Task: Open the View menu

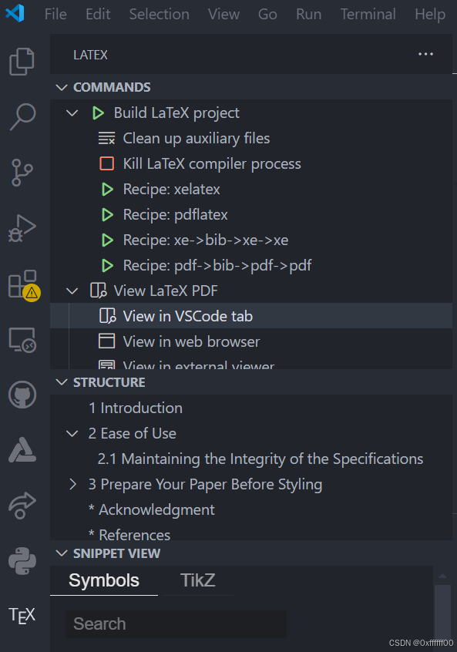Action: (223, 14)
